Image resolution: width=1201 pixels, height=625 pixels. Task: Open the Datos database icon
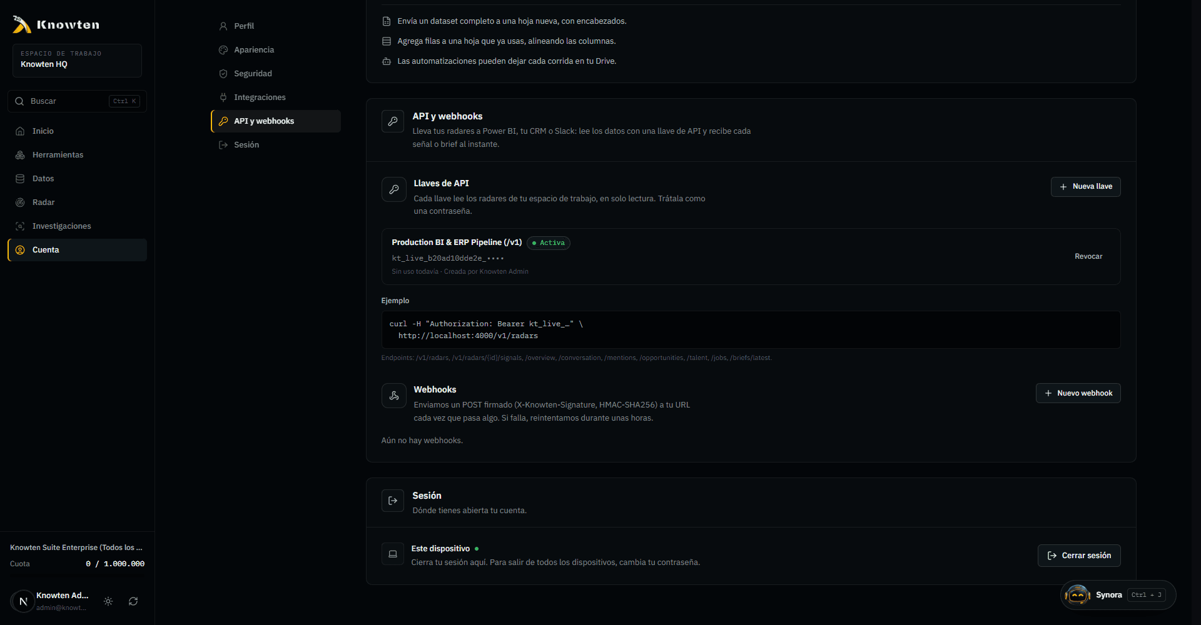point(20,179)
